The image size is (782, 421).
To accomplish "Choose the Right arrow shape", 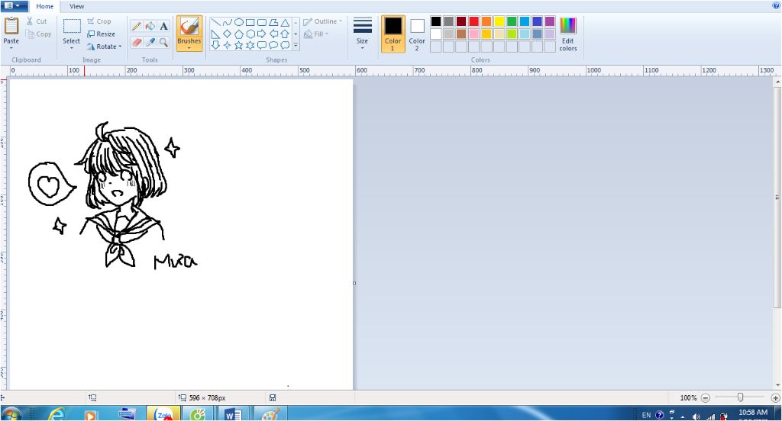I will [262, 34].
